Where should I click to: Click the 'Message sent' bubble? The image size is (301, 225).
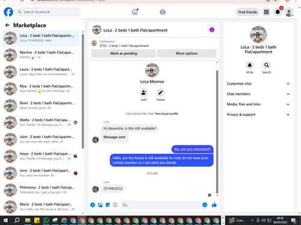(x=114, y=138)
